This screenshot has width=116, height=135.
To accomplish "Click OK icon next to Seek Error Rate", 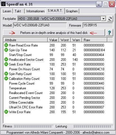I will (6, 64).
